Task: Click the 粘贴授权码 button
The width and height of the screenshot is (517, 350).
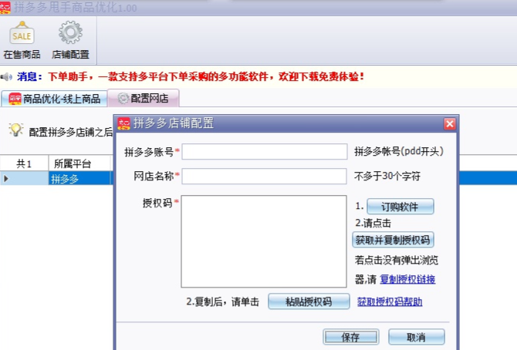Action: click(309, 301)
